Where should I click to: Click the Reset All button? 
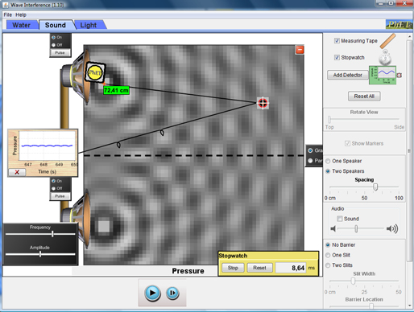coord(364,96)
